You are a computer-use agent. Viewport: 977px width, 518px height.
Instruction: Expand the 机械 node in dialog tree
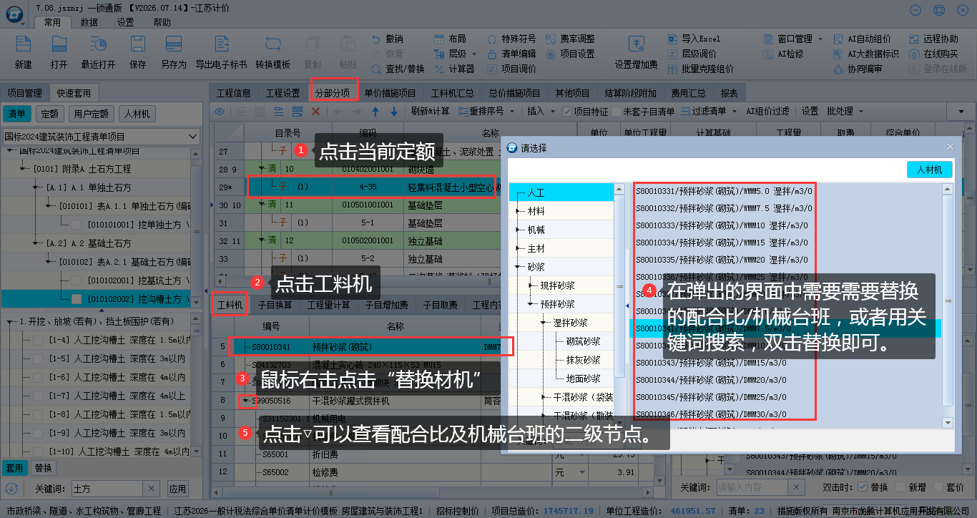(519, 230)
